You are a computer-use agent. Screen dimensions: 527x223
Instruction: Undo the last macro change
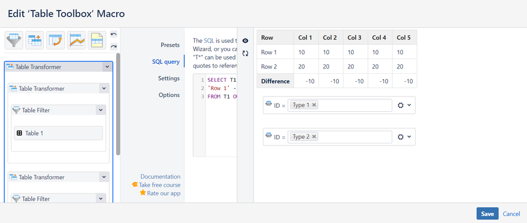point(114,35)
